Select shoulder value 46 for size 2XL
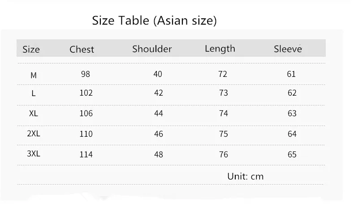Screen dimensions: 354x219 coord(159,134)
